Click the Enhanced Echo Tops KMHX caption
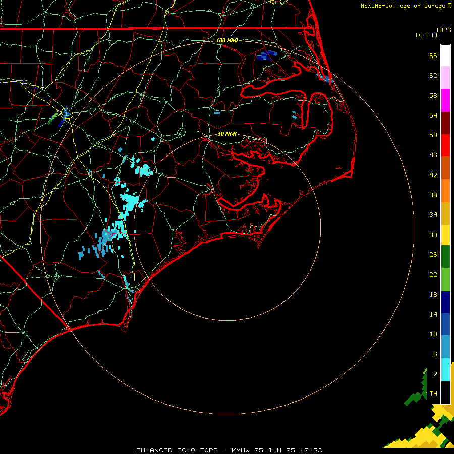 tap(229, 450)
